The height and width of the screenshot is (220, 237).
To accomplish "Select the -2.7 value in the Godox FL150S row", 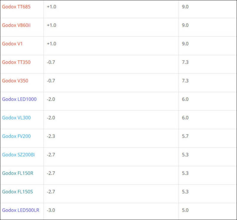I will (51, 192).
